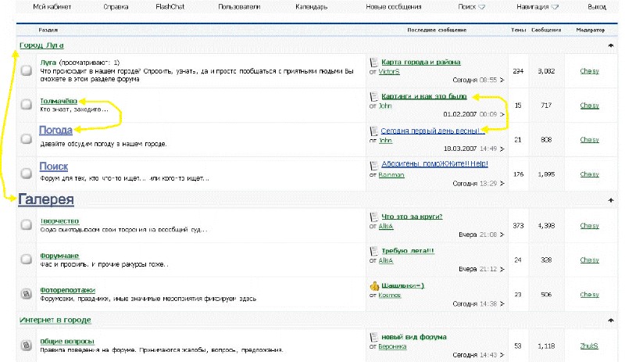
Task: Click post icon beside Что это за круги?
Action: [x=374, y=216]
